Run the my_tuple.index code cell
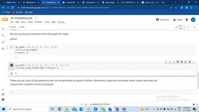The width and height of the screenshot is (199, 112). (x=12, y=65)
